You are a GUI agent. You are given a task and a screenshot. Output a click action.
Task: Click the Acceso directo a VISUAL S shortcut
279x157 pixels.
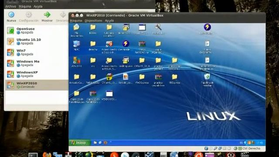pos(109,60)
